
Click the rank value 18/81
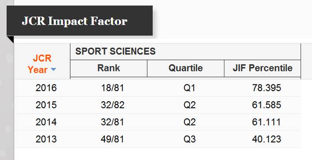(x=112, y=88)
